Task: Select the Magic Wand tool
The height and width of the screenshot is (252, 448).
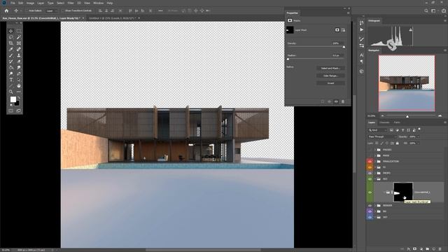Action: pos(19,37)
